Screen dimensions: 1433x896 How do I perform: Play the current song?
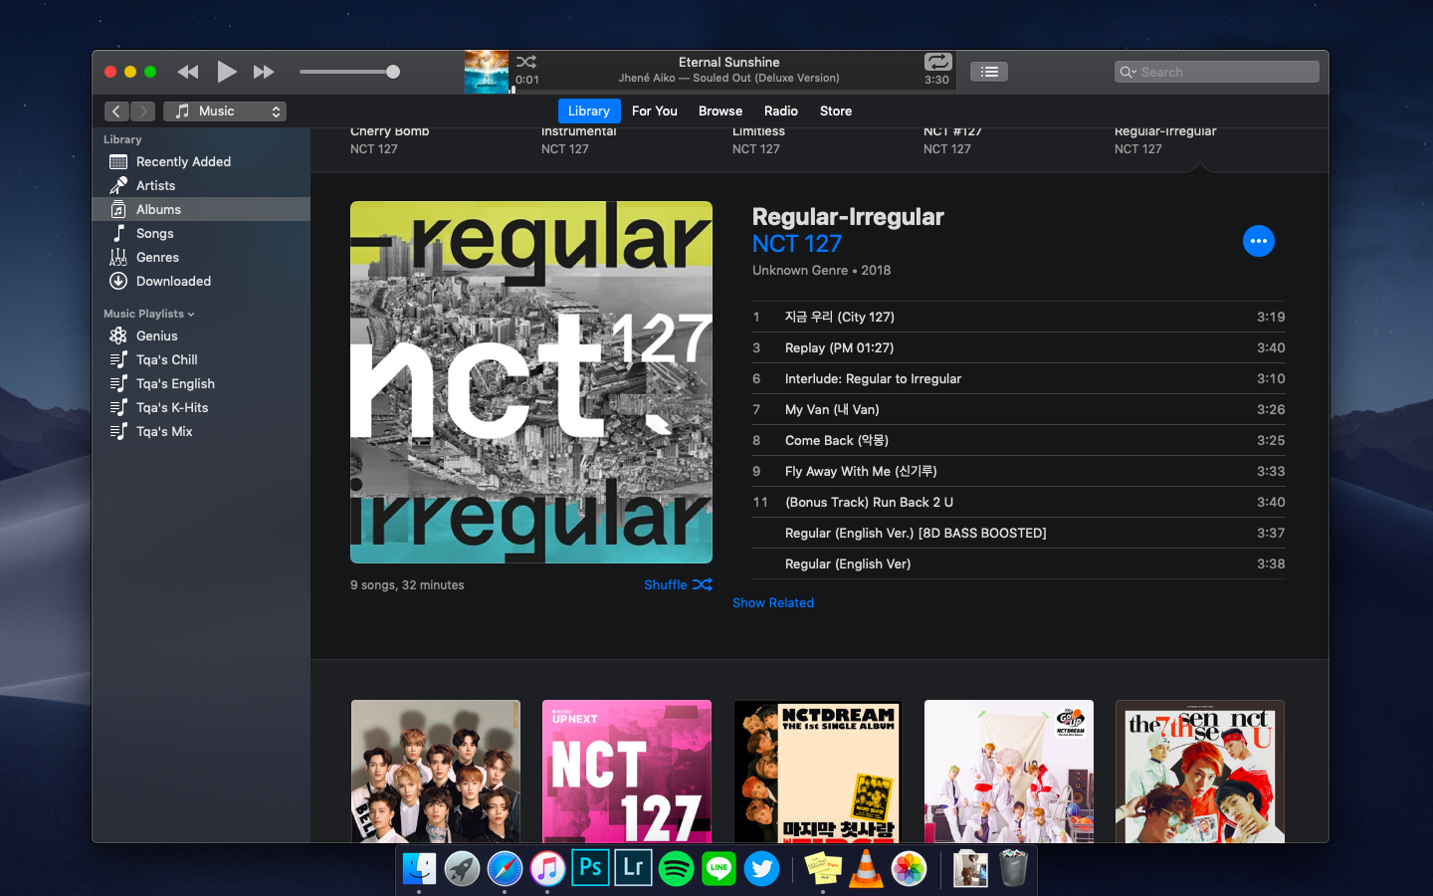227,72
